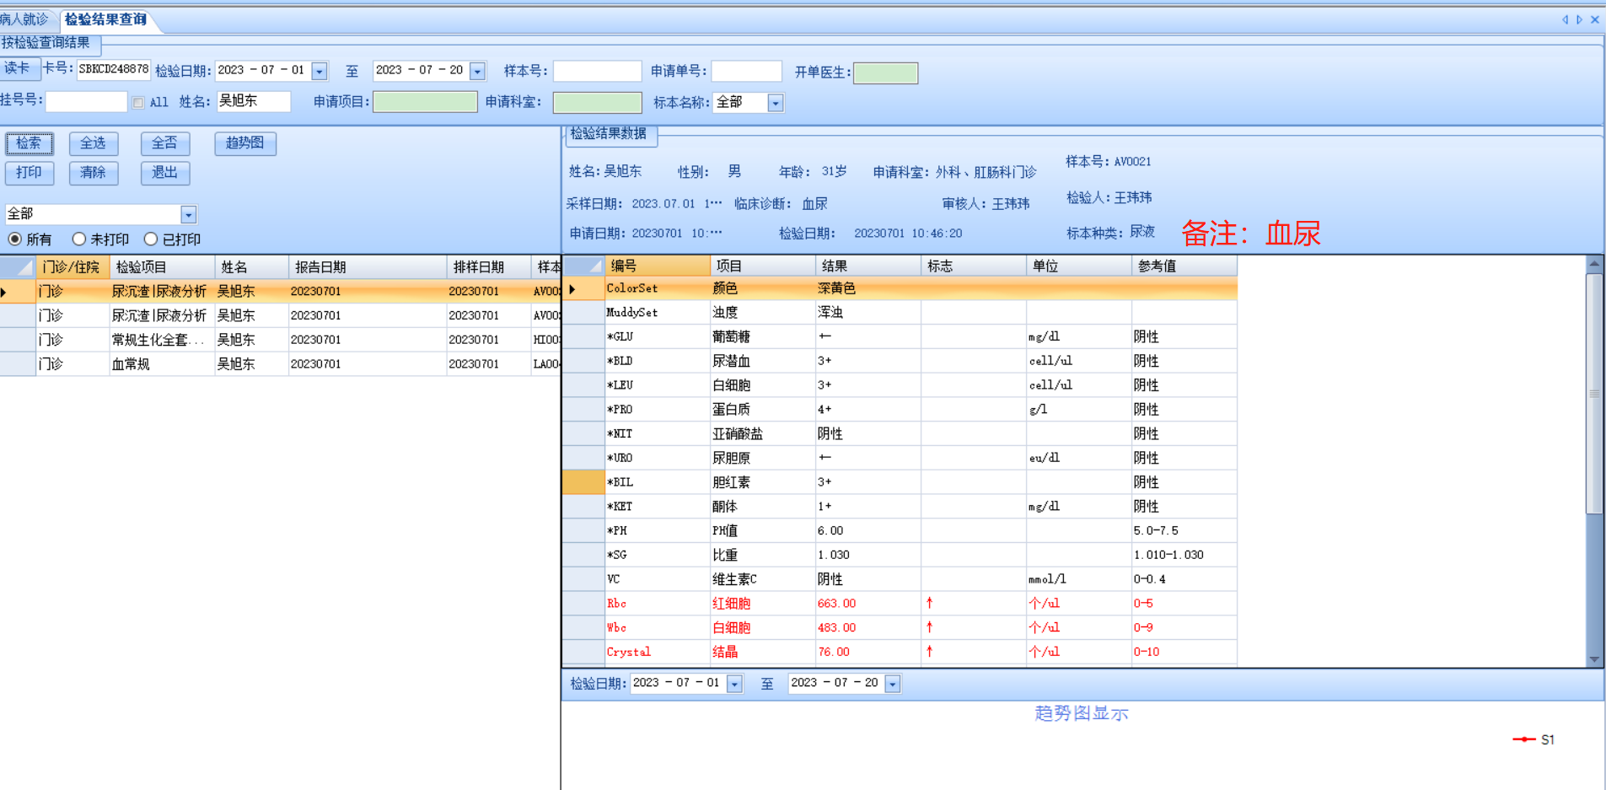This screenshot has width=1606, height=790.
Task: Close the current tab with X icon
Action: 1594,19
